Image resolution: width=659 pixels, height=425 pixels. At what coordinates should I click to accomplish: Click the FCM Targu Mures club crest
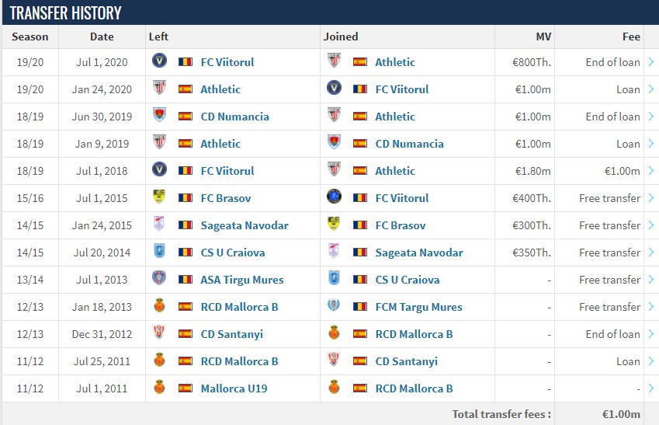click(x=335, y=306)
